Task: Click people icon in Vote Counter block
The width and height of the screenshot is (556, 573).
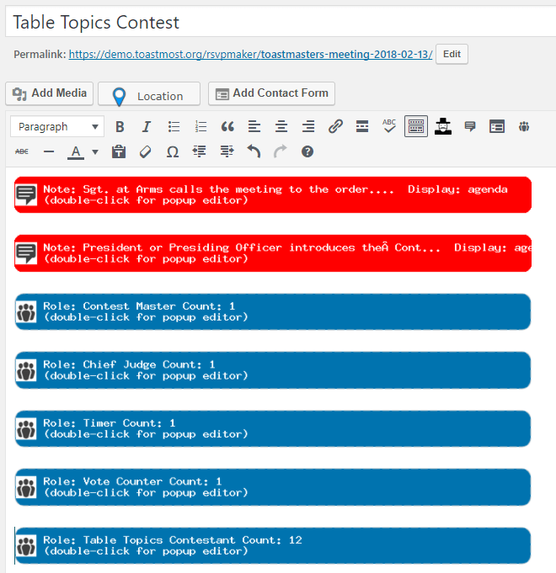Action: tap(26, 487)
